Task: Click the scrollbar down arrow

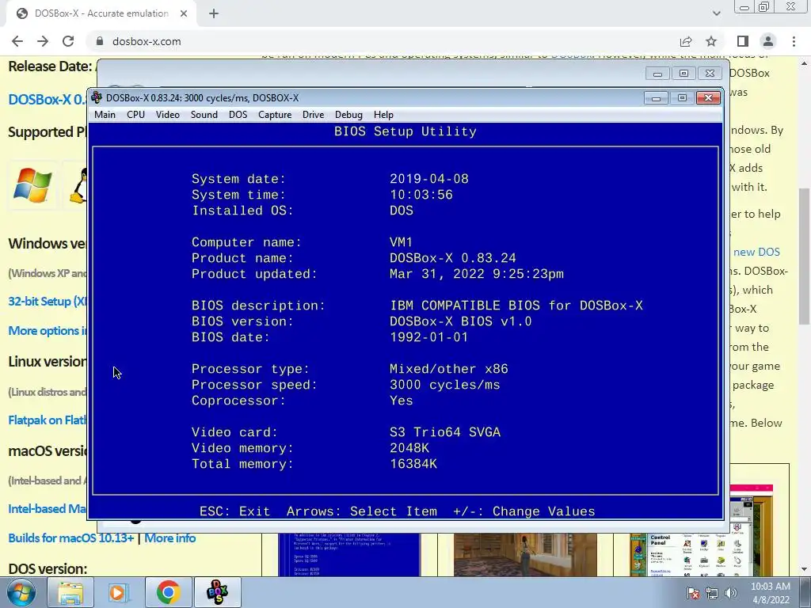Action: point(805,570)
